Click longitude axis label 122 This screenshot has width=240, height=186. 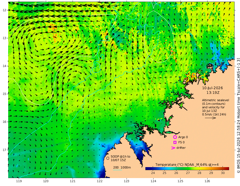click(100, 181)
